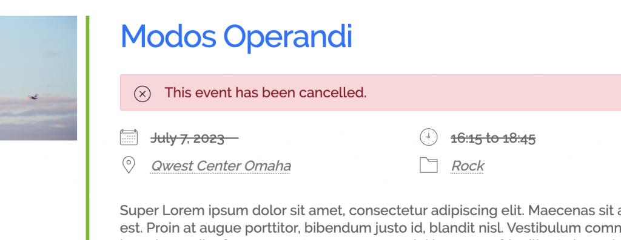
Task: Click the cancelled circle-X icon
Action: point(142,94)
